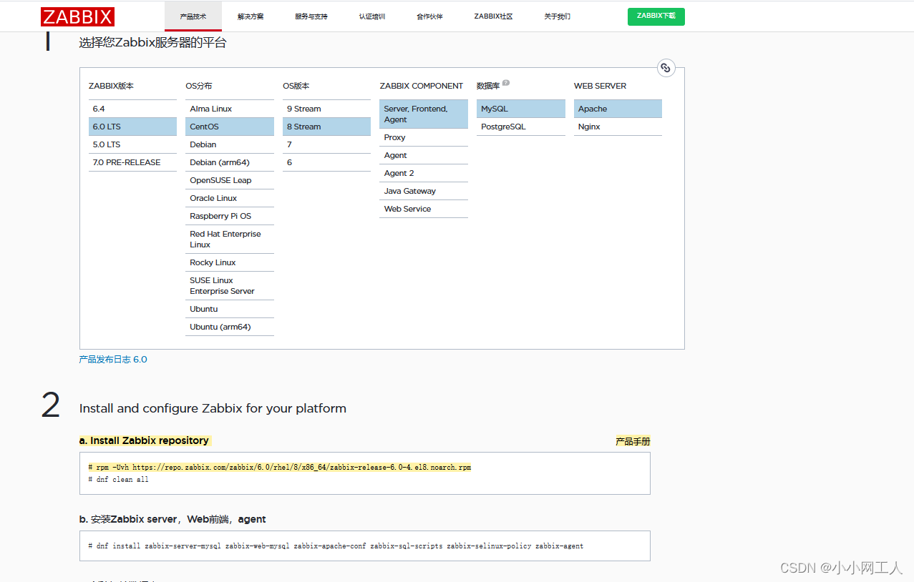Choose CentOS distribution
Screen dimensions: 914x582
230,127
